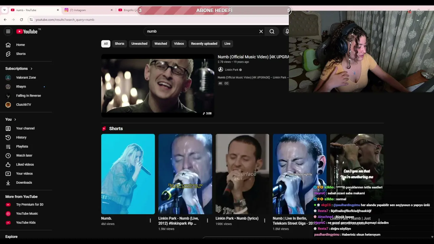This screenshot has height=244, width=434.
Task: Click the browser address bar URL
Action: [x=65, y=20]
